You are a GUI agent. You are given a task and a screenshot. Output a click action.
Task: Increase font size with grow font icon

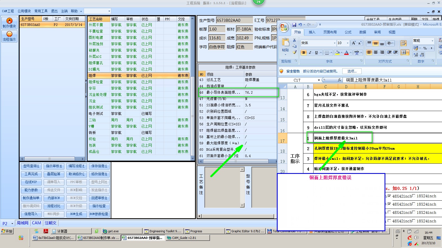coord(354,43)
